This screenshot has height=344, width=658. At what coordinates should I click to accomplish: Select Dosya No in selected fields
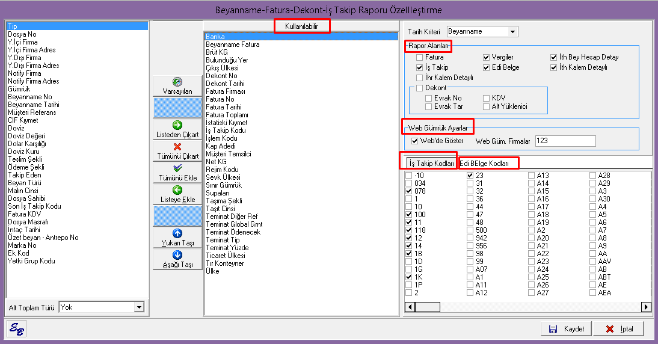(77, 34)
